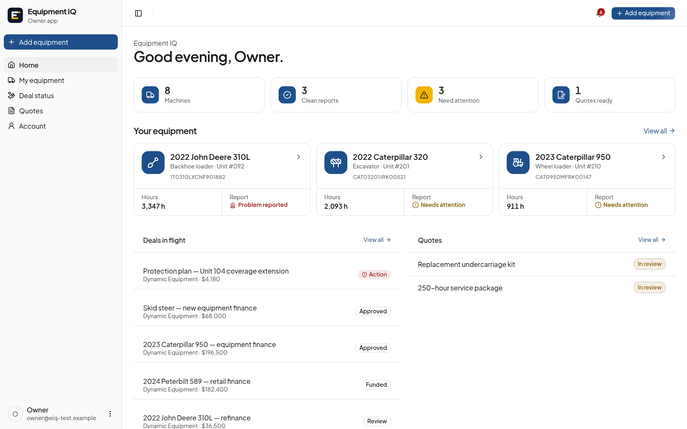
Task: Click the Clean reports checkmark icon
Action: [x=287, y=95]
